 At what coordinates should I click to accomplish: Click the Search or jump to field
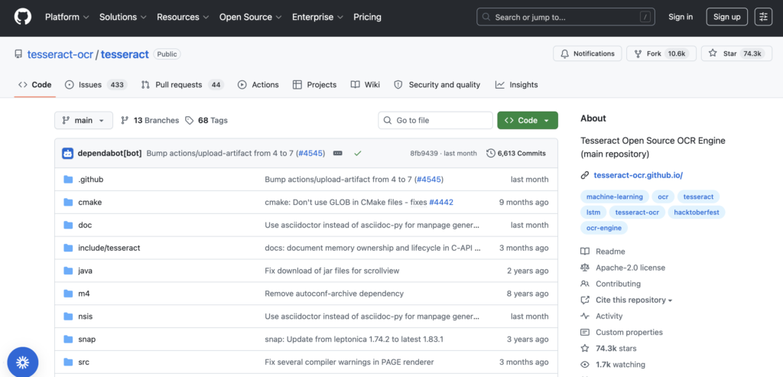(565, 17)
